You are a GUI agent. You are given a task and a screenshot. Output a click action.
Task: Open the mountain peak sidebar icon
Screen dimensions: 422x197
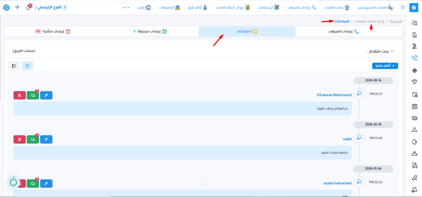(414, 153)
